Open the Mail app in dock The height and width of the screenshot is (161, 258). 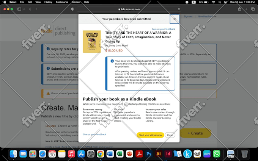(23, 154)
